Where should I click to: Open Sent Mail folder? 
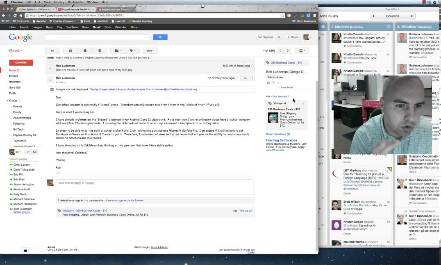[15, 88]
